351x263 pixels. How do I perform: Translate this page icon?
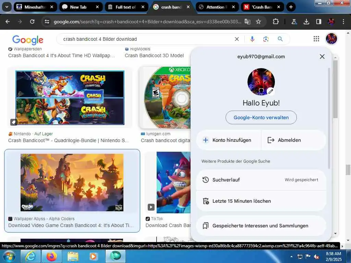click(247, 22)
